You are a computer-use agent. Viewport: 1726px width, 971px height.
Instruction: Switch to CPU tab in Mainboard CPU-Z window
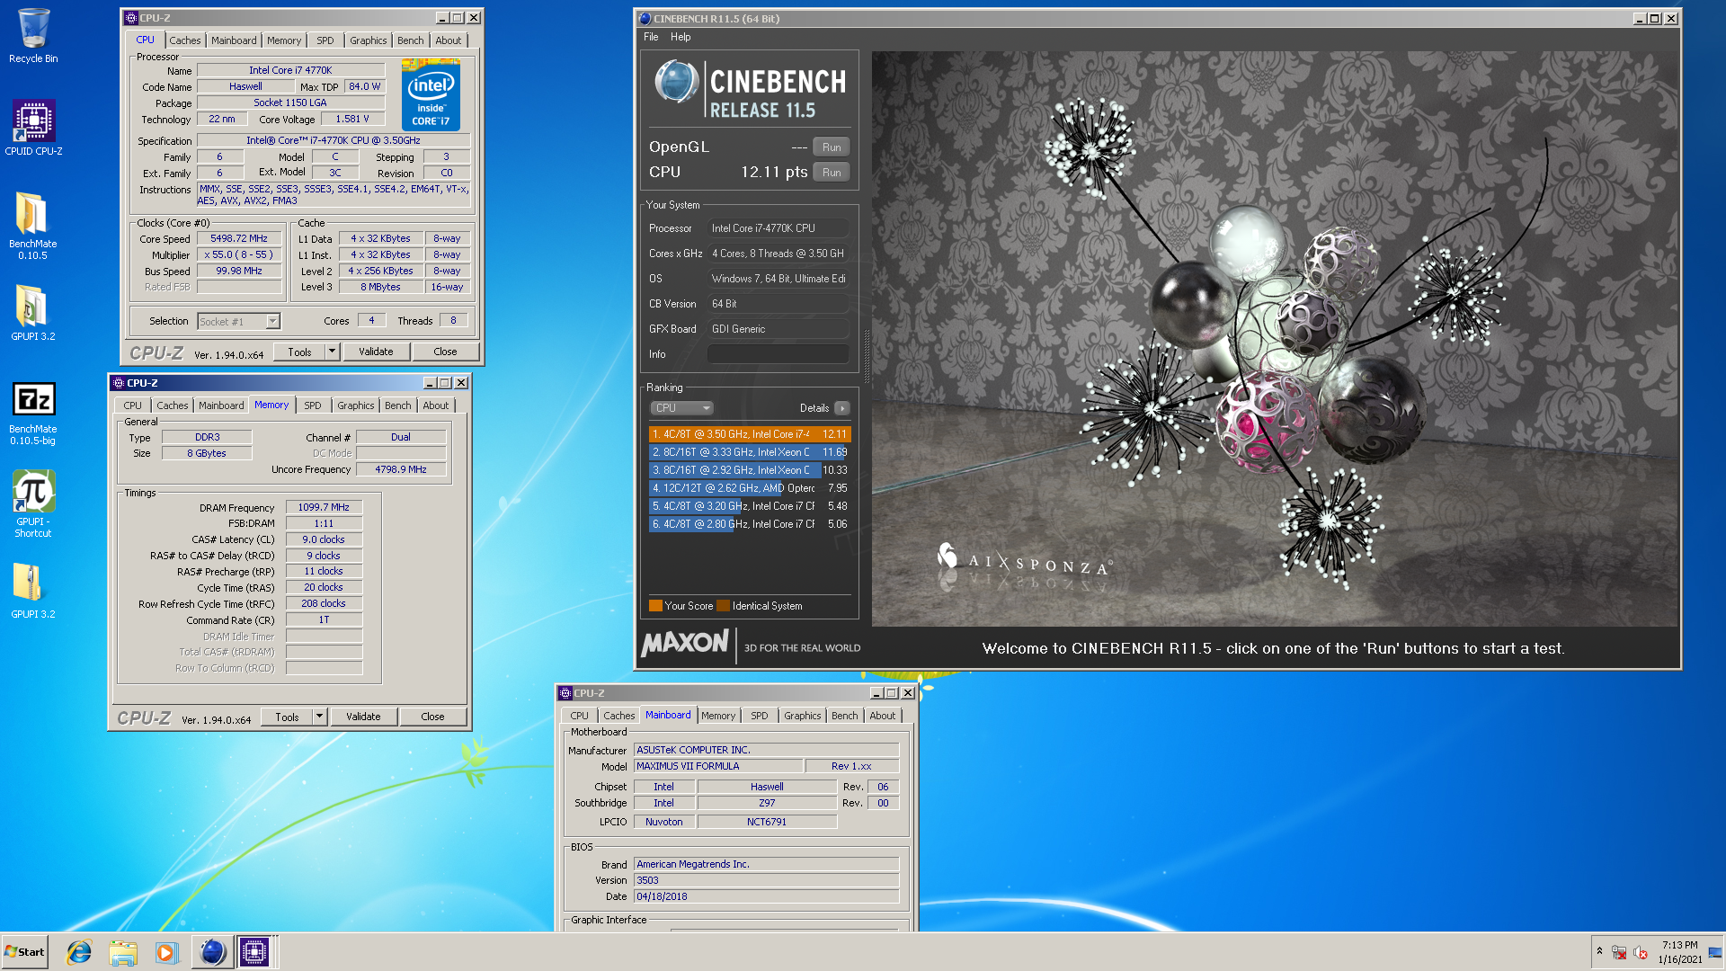(x=580, y=716)
